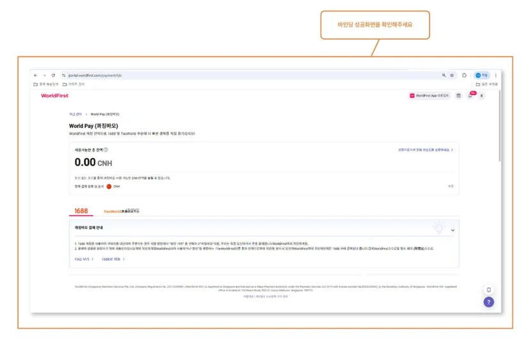This screenshot has width=530, height=353.
Task: Open the second bookmarks bar folder
Action: pos(74,84)
